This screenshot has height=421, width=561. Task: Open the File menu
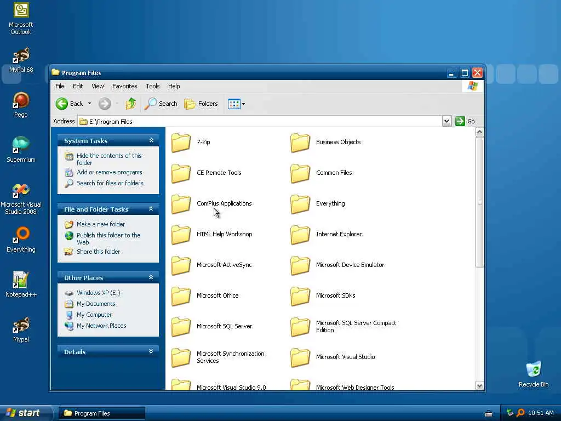[60, 86]
